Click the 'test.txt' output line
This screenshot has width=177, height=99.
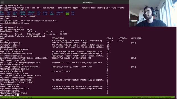(5, 19)
